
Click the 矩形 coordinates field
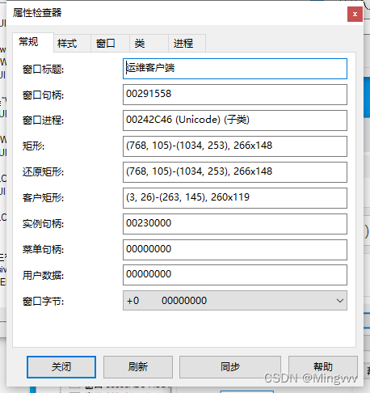pyautogui.click(x=235, y=146)
